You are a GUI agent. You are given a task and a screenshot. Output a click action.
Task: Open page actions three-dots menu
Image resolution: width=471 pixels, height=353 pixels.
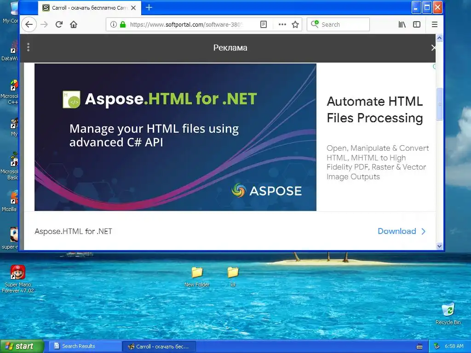282,25
